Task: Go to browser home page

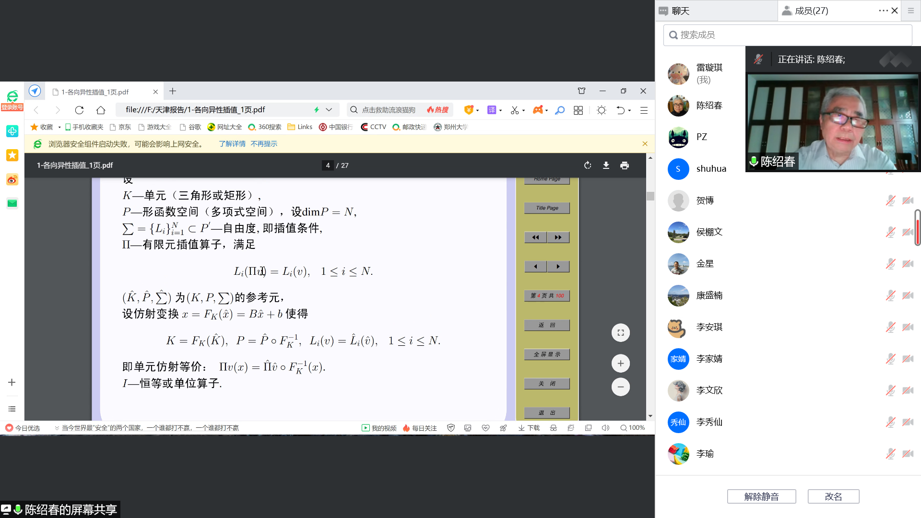Action: click(101, 110)
